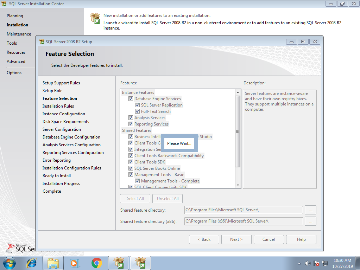Click the features list scroll down arrow

click(x=238, y=185)
